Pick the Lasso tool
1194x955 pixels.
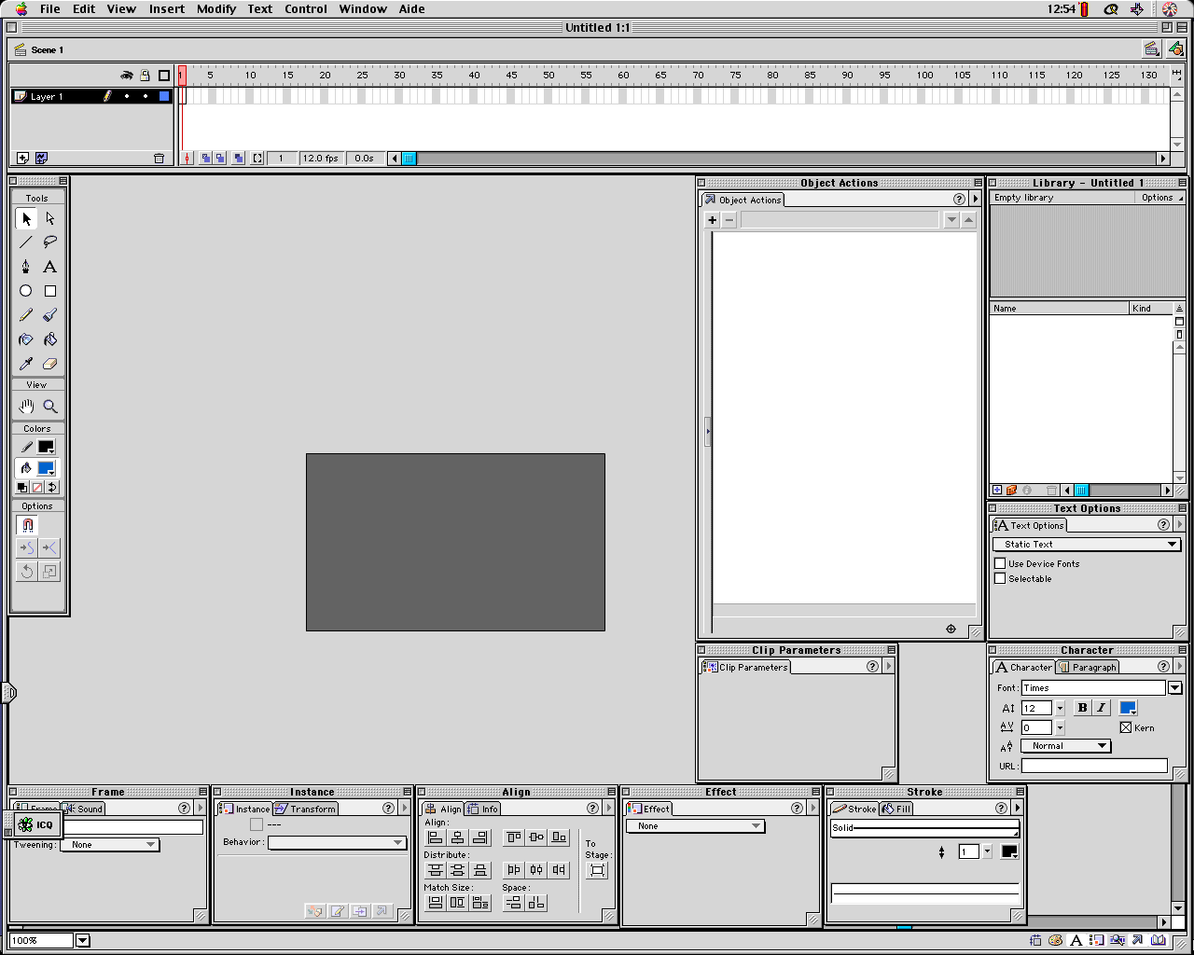pyautogui.click(x=50, y=242)
